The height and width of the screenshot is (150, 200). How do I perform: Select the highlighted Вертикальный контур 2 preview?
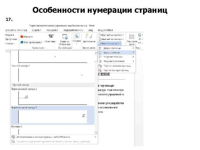coord(53,117)
